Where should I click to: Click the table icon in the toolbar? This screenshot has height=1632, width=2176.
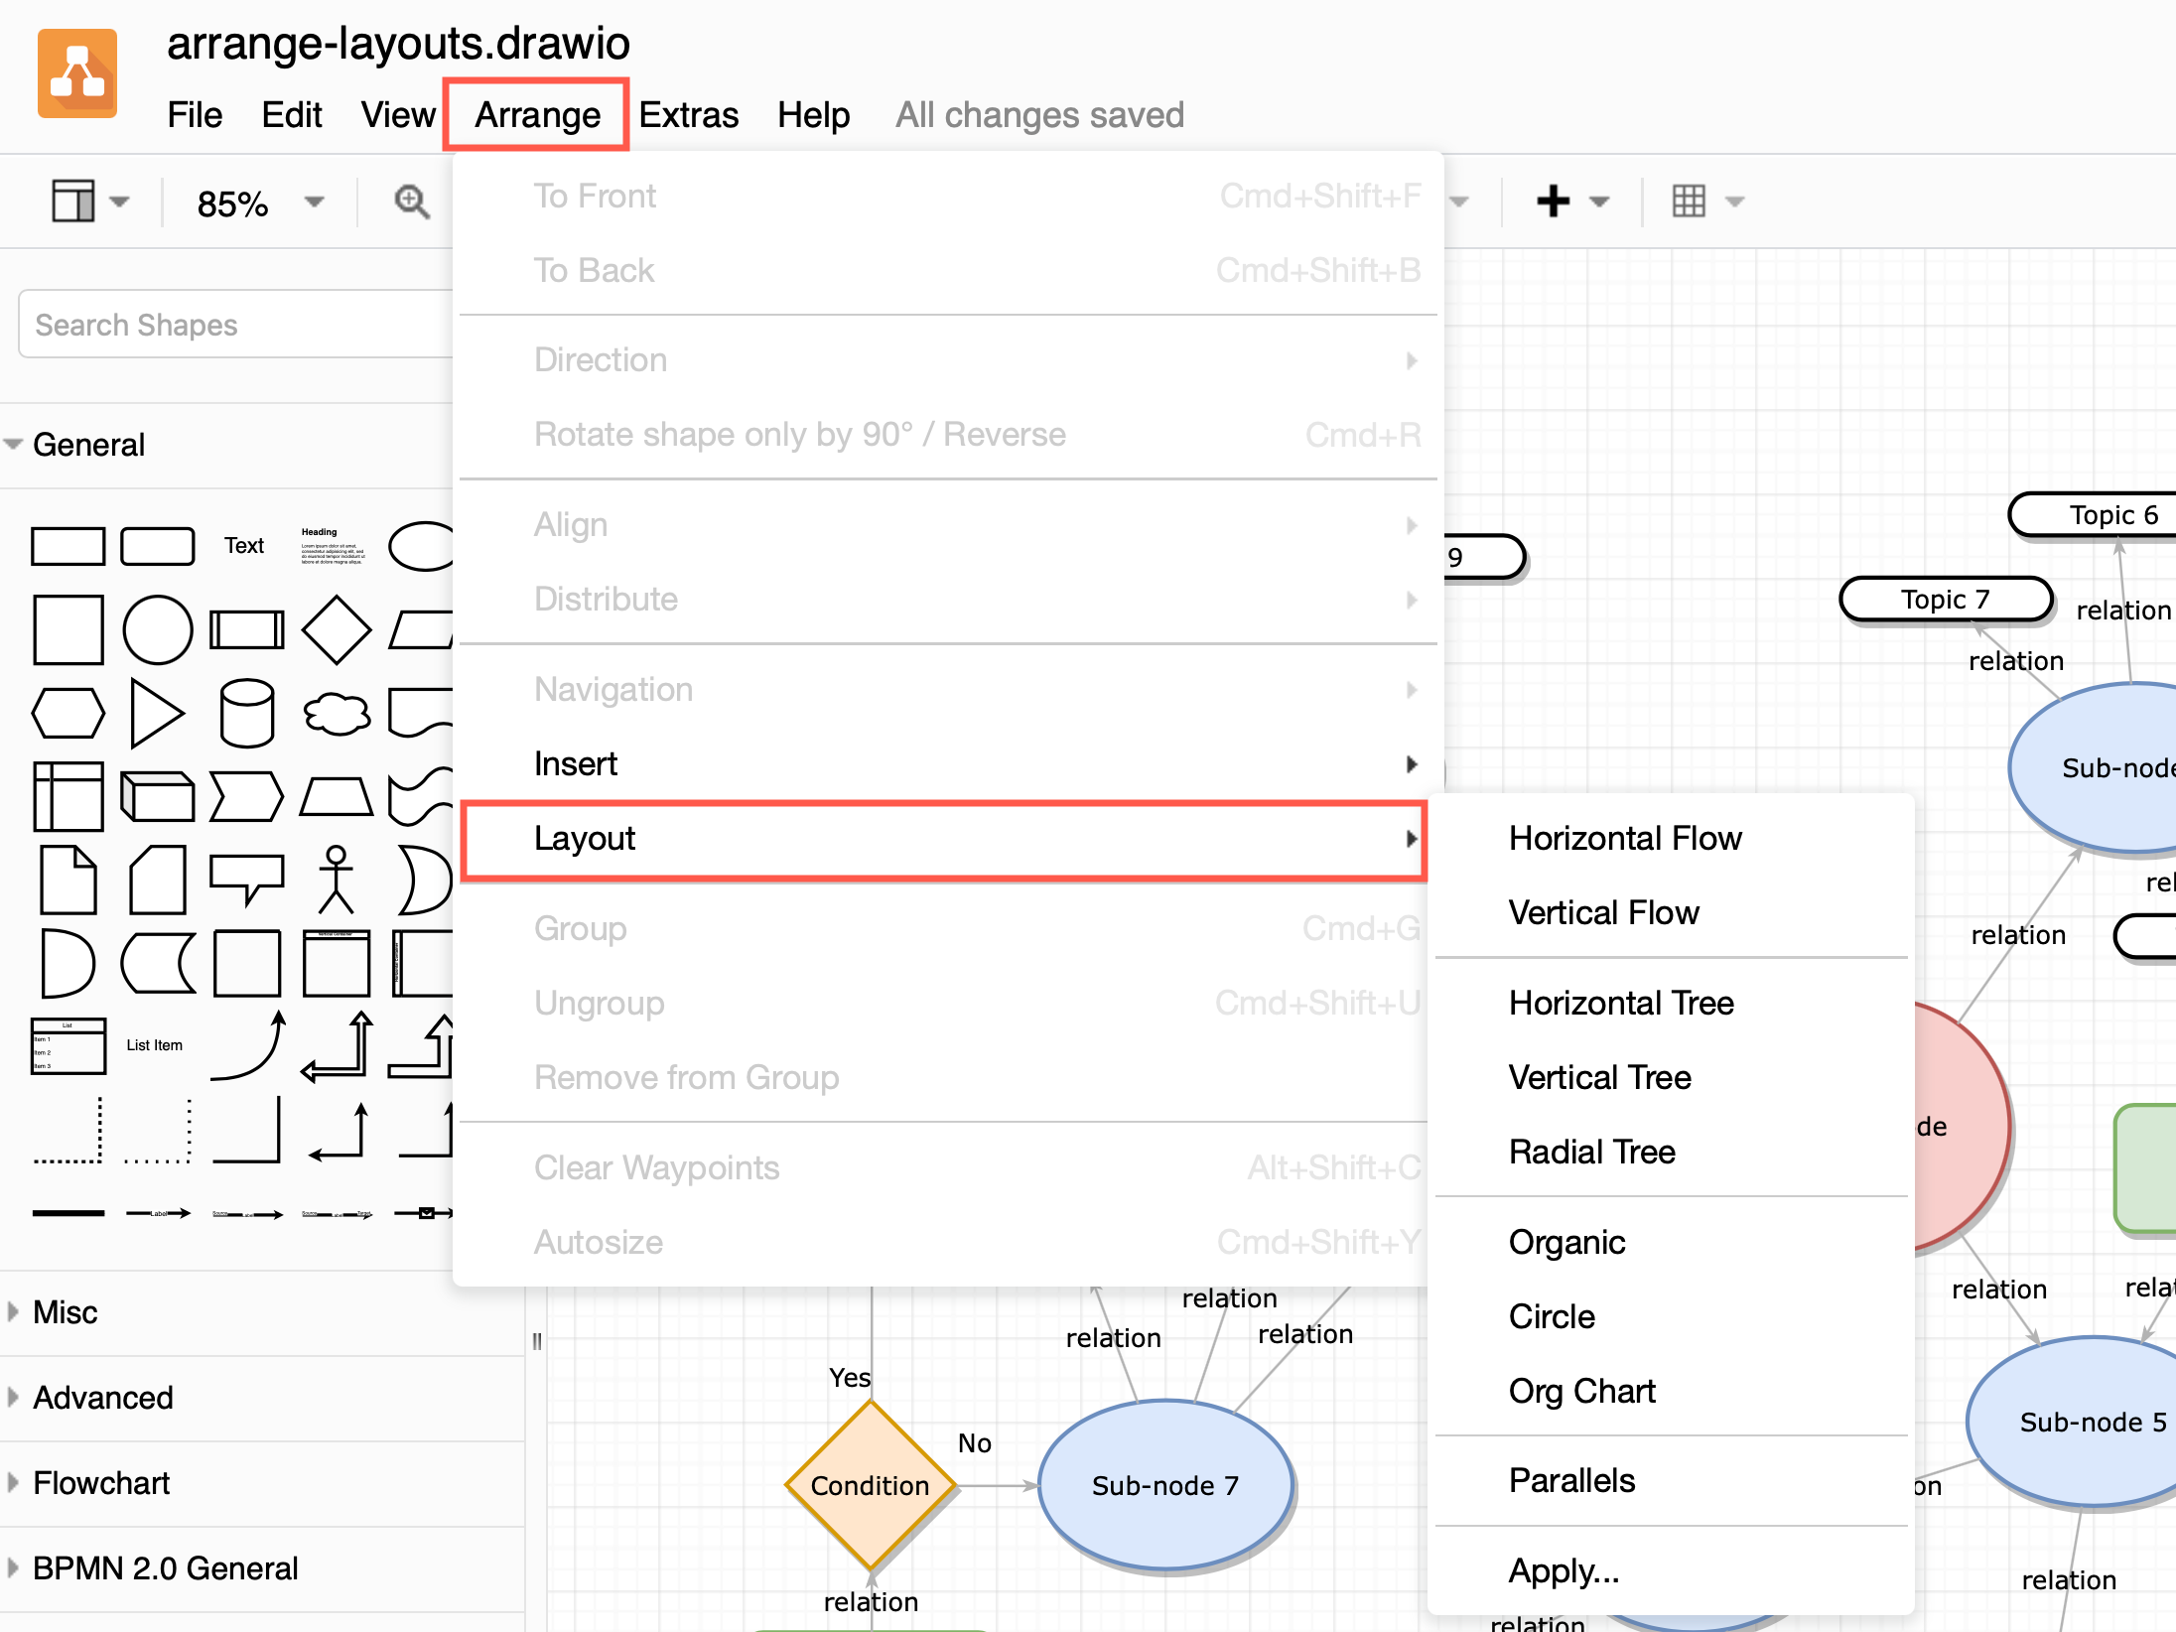tap(1691, 201)
